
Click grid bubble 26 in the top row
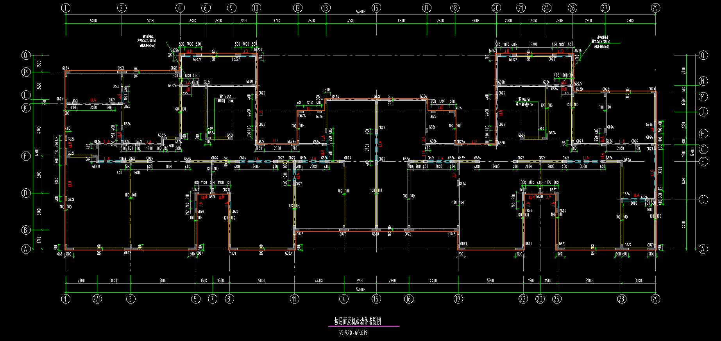click(x=573, y=8)
